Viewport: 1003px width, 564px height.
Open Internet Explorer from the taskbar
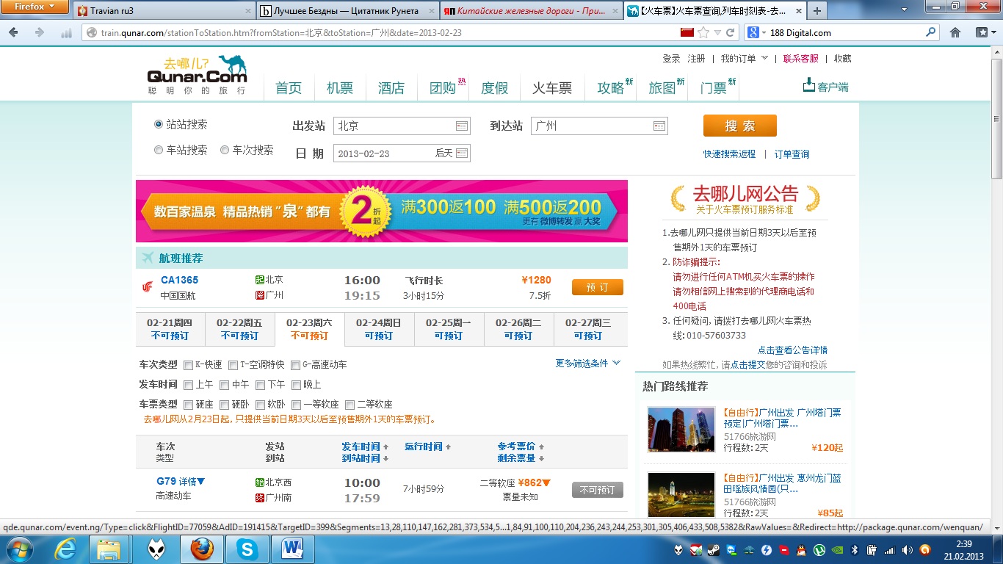[66, 549]
